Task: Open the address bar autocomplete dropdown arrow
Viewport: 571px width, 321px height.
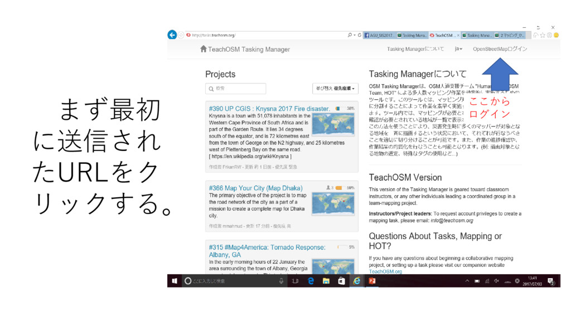Action: tap(354, 35)
